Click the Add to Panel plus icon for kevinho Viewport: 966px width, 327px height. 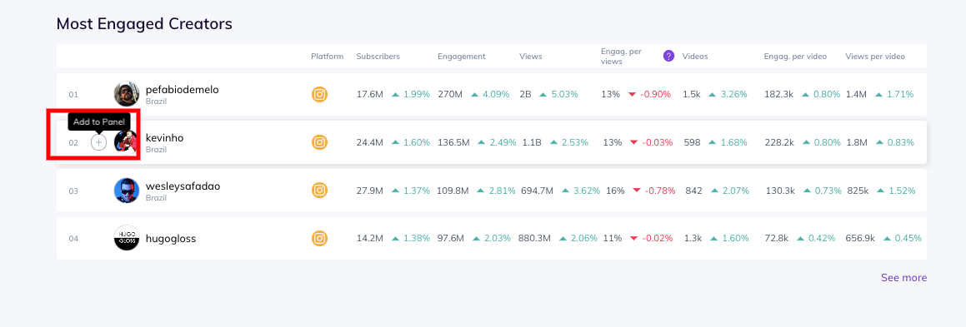tap(98, 142)
